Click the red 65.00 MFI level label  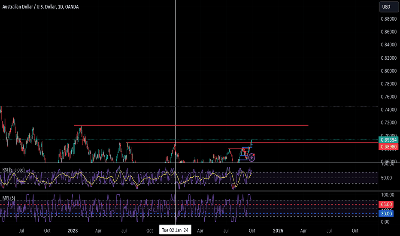[x=386, y=204]
